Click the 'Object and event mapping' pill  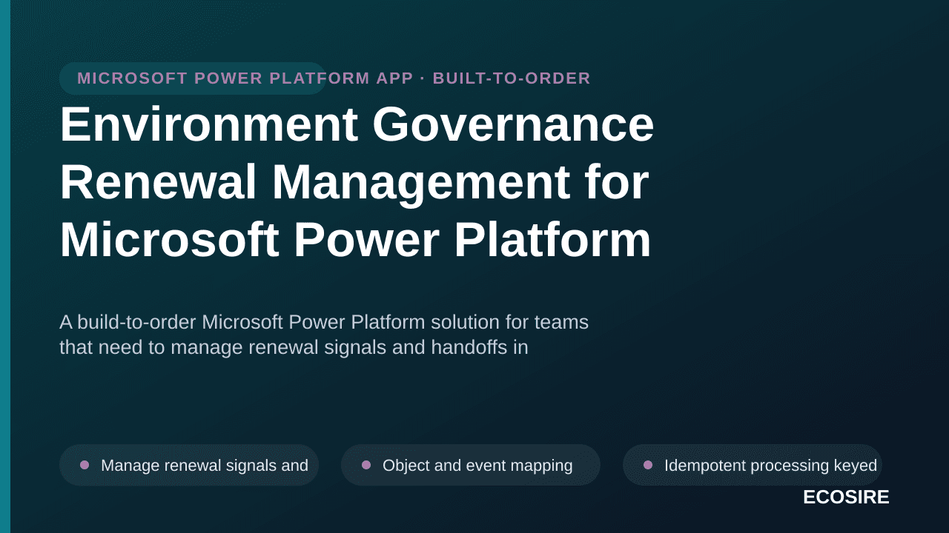point(471,465)
